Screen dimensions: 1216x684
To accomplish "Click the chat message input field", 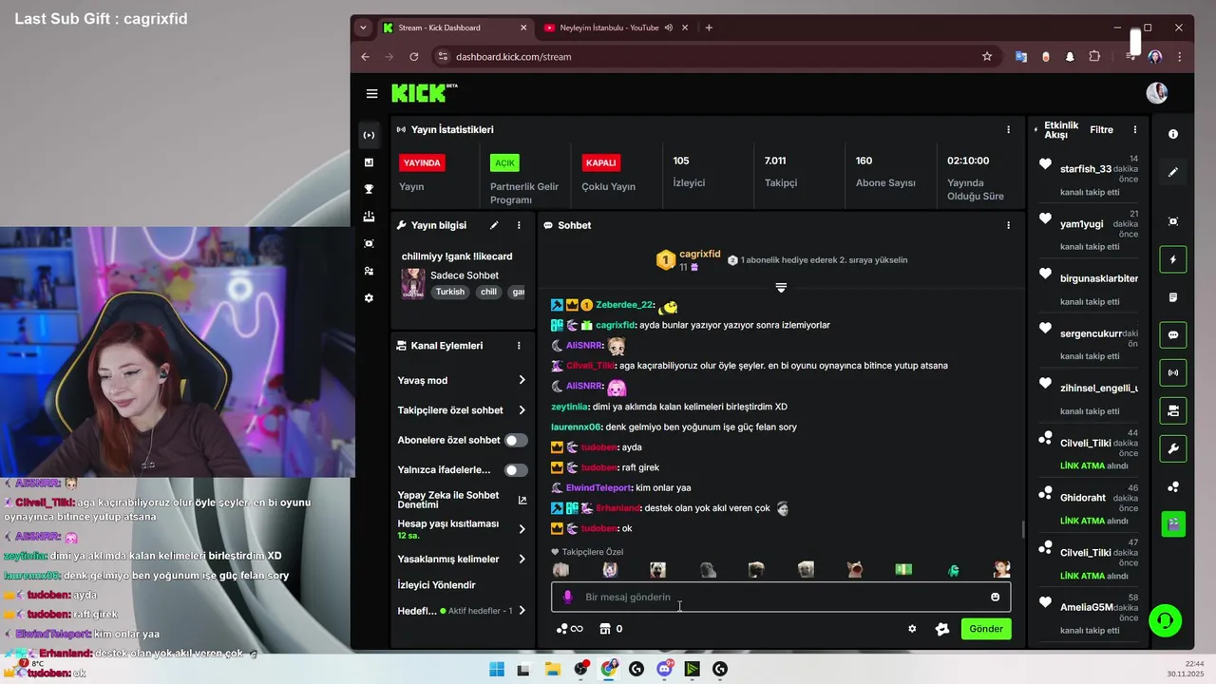I will [781, 597].
